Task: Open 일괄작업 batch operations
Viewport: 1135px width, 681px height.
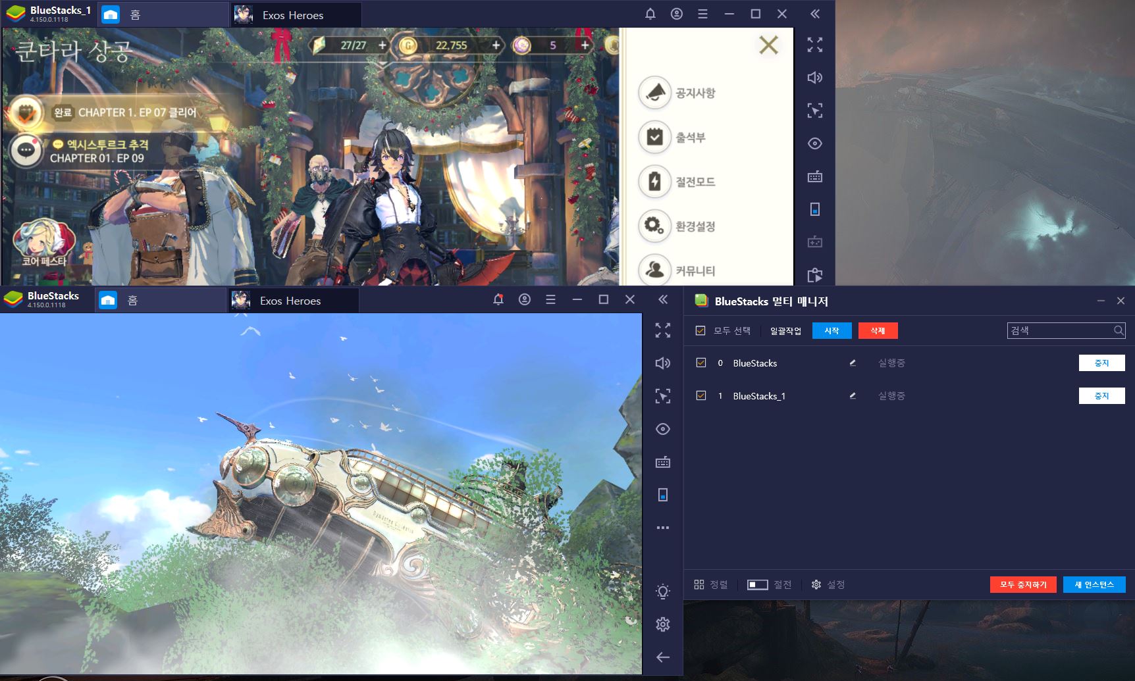Action: [x=785, y=331]
